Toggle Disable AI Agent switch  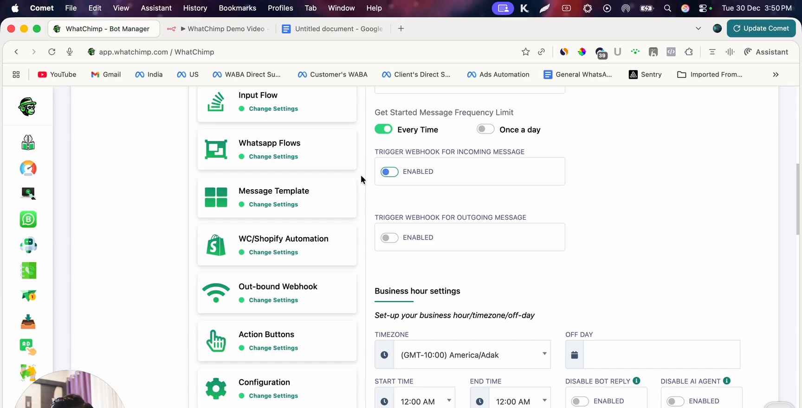[675, 401]
